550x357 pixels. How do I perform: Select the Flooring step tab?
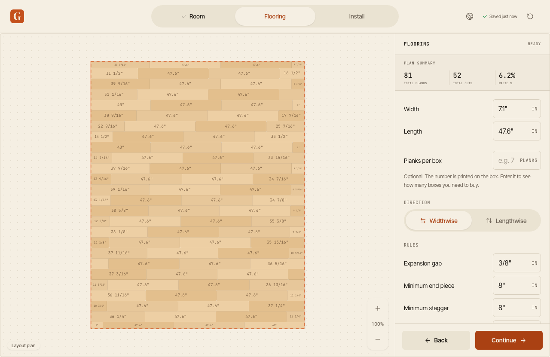coord(275,16)
